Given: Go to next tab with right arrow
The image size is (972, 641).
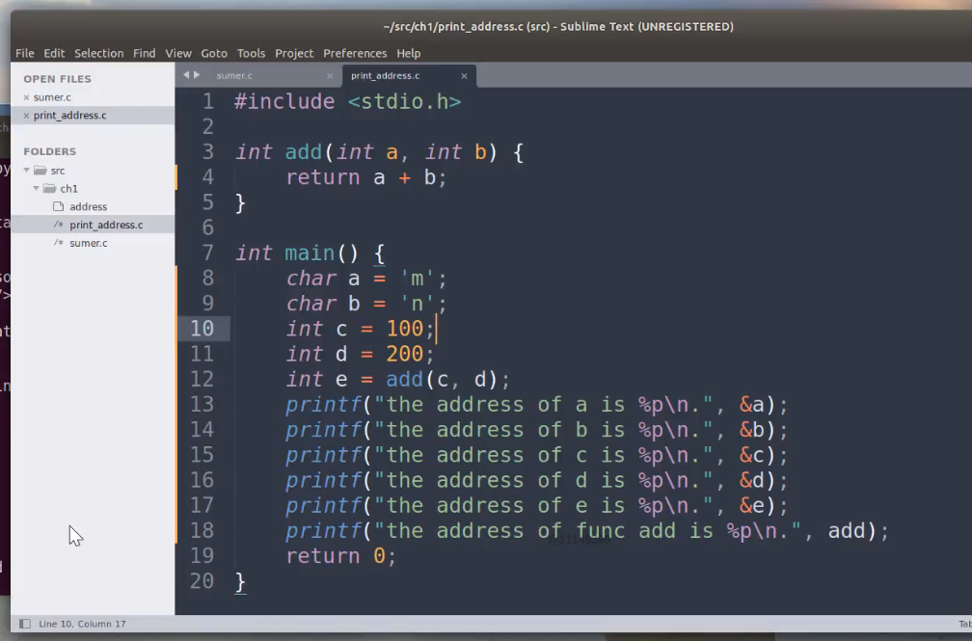Looking at the screenshot, I should (197, 75).
